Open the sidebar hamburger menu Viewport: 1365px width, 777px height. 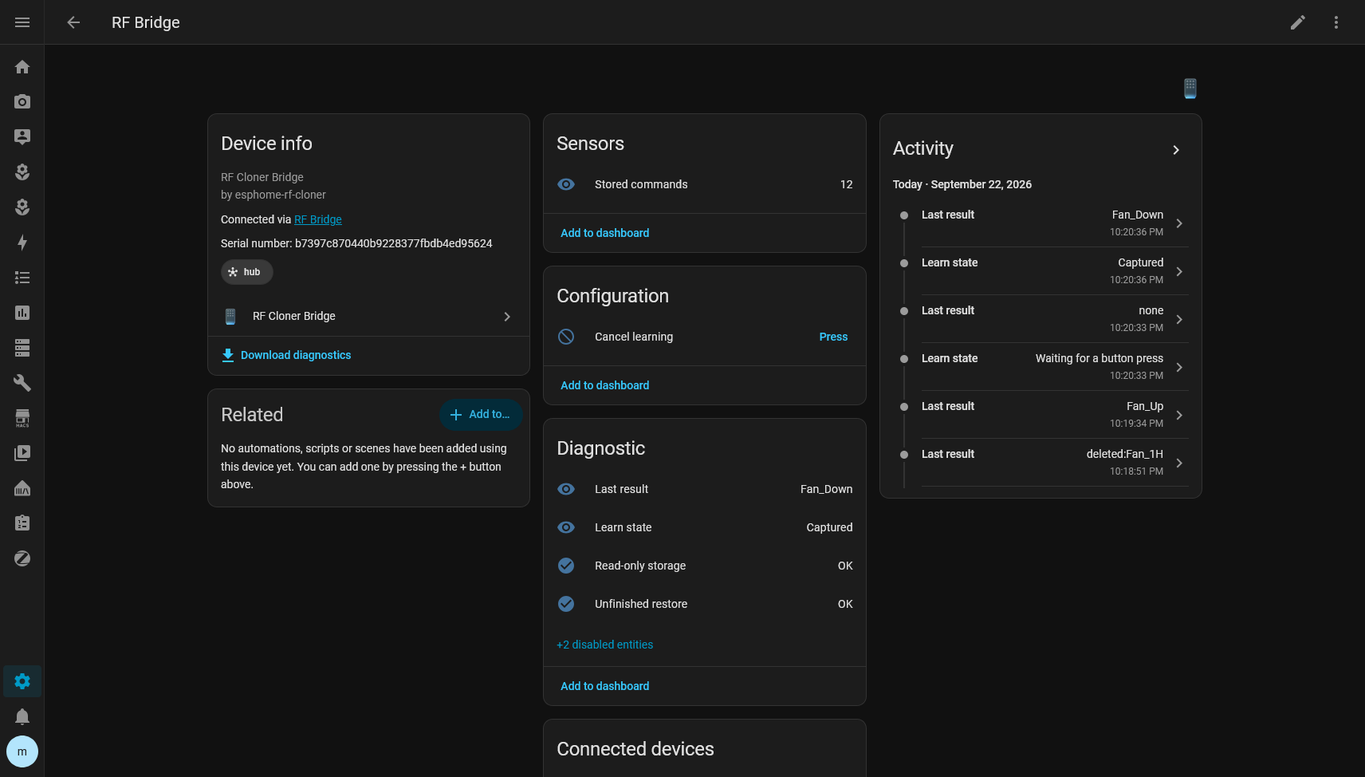22,22
